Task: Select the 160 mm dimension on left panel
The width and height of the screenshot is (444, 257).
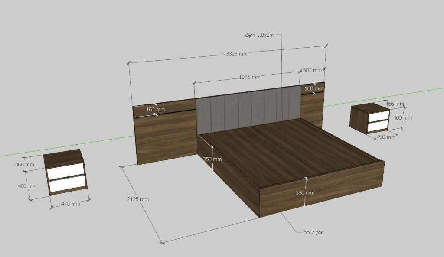Action: click(x=155, y=110)
